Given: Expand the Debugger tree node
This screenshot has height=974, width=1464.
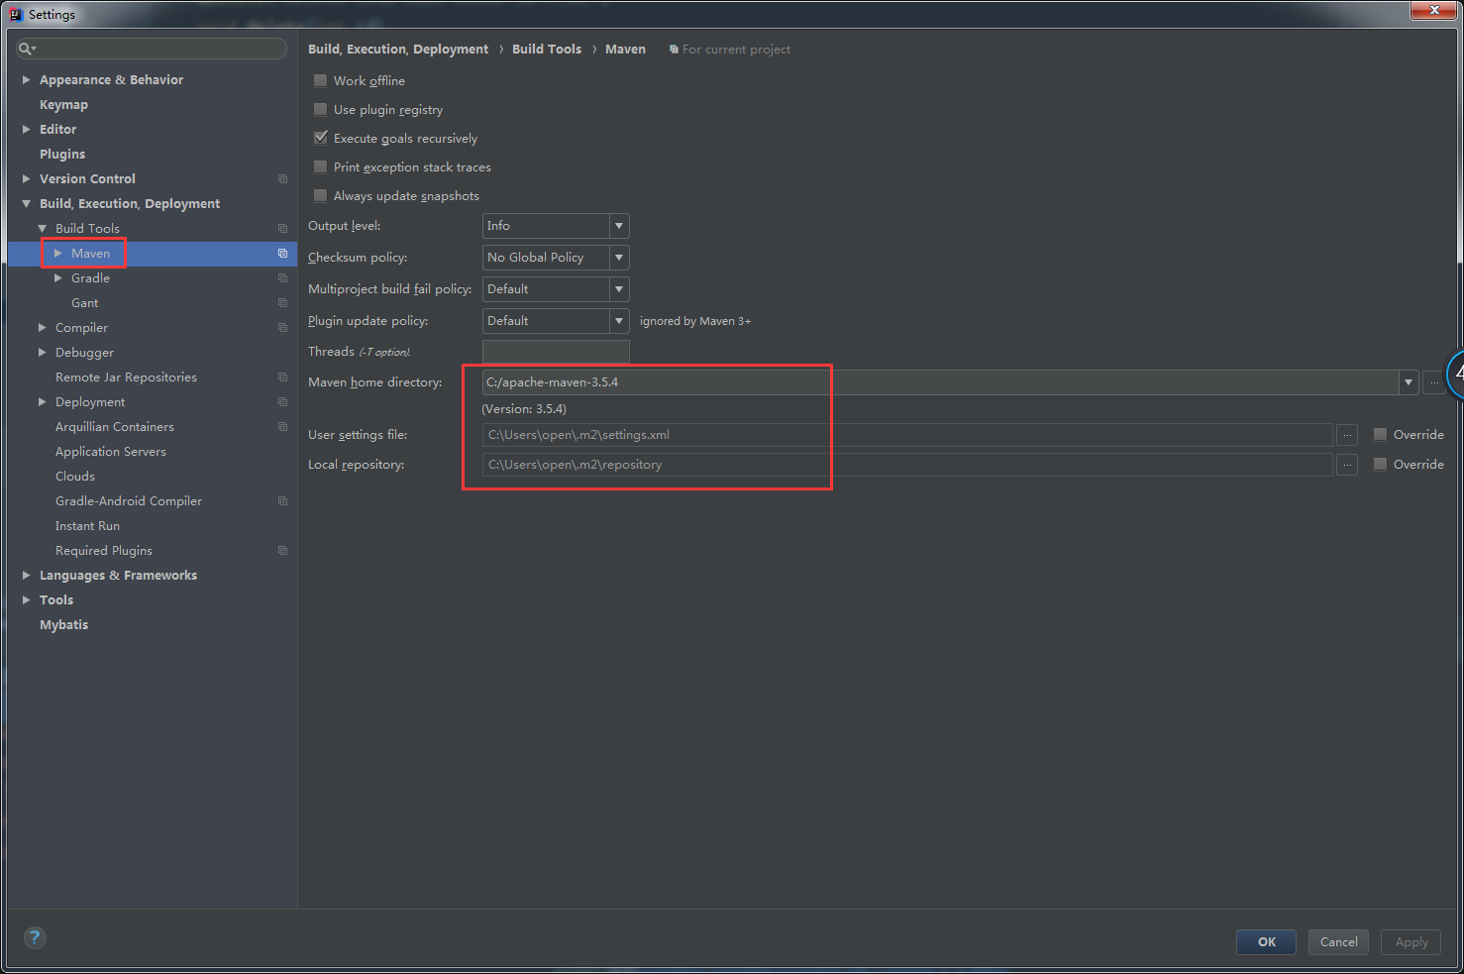Looking at the screenshot, I should point(43,353).
